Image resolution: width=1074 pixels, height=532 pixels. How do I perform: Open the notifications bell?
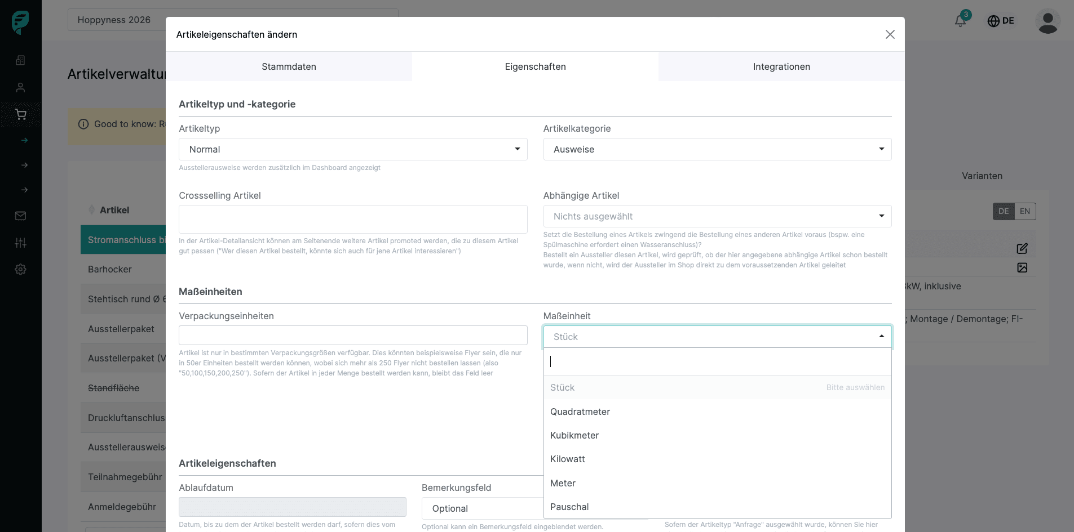pos(961,21)
